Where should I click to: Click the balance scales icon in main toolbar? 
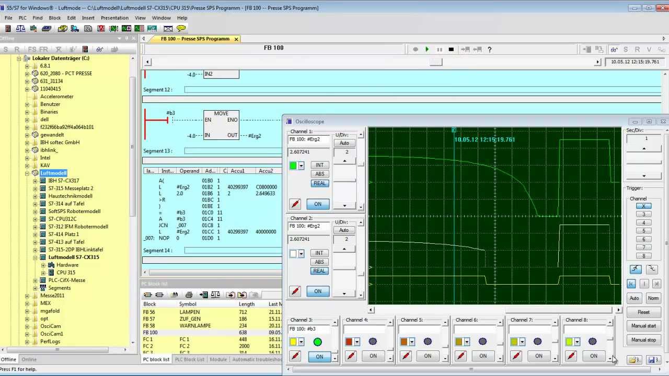[x=20, y=29]
